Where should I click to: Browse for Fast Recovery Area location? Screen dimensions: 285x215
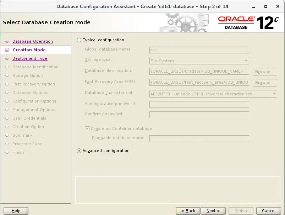point(265,83)
